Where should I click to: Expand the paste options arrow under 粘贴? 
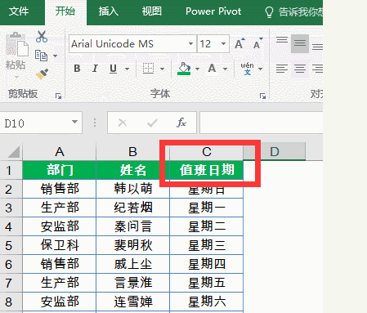click(x=16, y=77)
